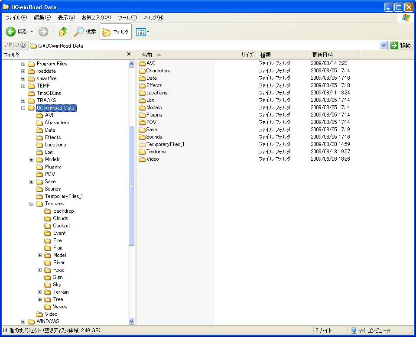Expand the Terrain subfolder node

(x=39, y=292)
